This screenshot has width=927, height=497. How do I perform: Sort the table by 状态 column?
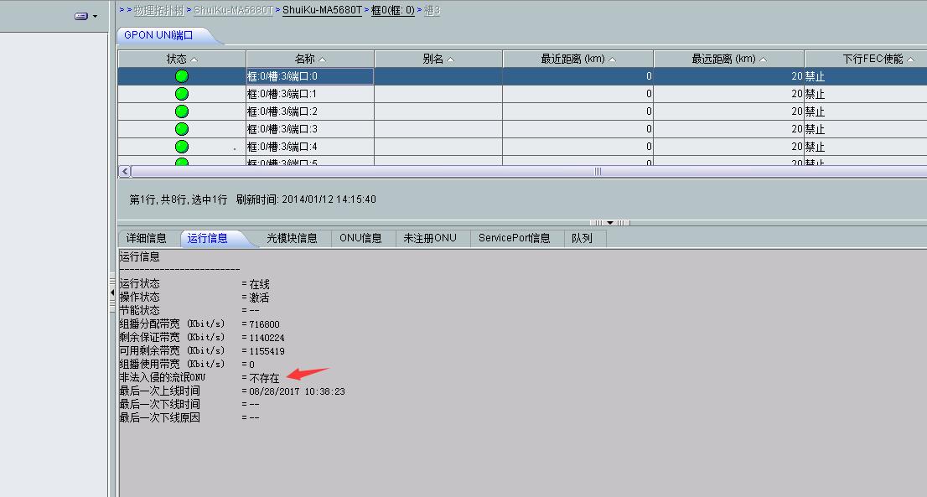(x=182, y=59)
